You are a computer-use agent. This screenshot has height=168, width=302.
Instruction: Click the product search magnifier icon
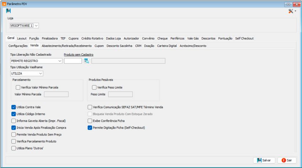(86, 61)
